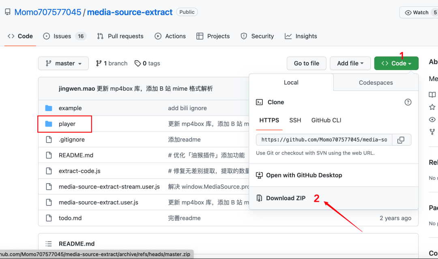Open the '添加readme' commit message
Screen dimensions: 438x259
[x=185, y=139]
